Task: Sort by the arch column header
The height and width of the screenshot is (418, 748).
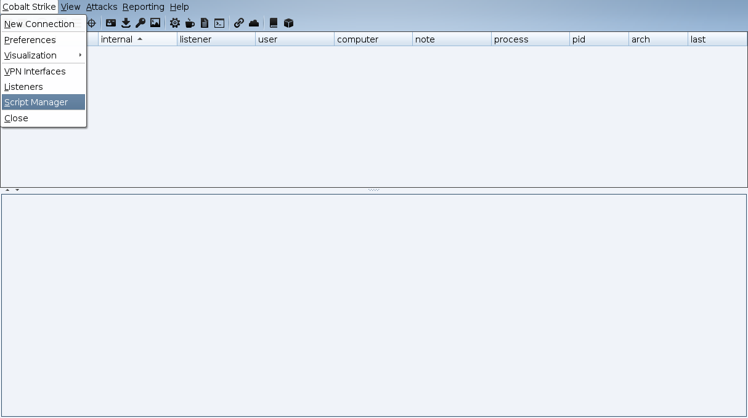Action: tap(658, 39)
